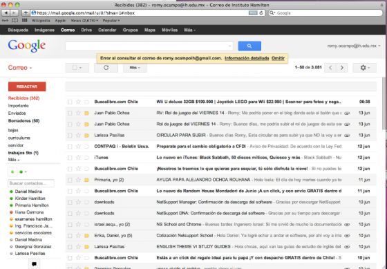The image size is (387, 269).
Task: Reload the page from the address bar
Action: pyautogui.click(x=261, y=13)
